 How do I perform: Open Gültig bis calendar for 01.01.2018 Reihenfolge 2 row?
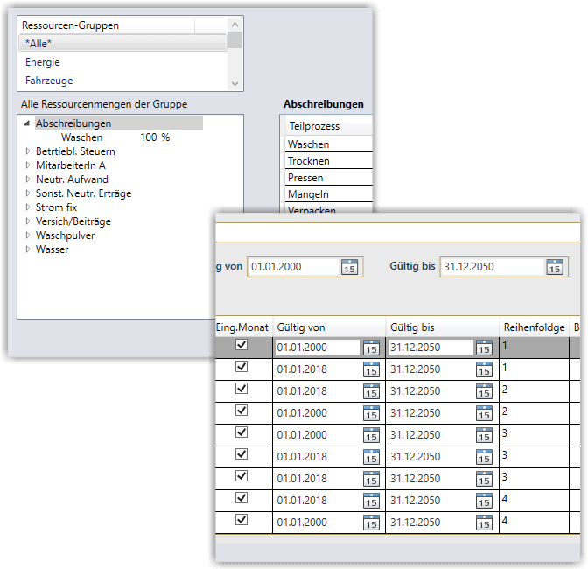(x=484, y=391)
